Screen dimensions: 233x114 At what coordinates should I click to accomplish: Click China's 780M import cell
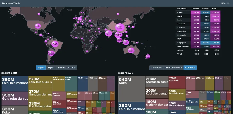196,13
